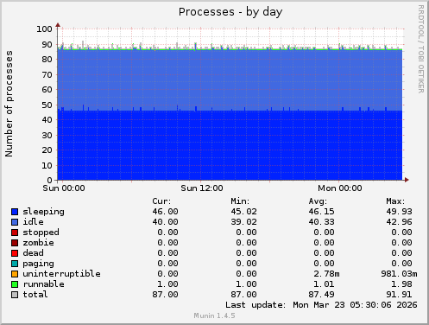Click idle minimum value 39.02
429x325 pixels.
244,222
